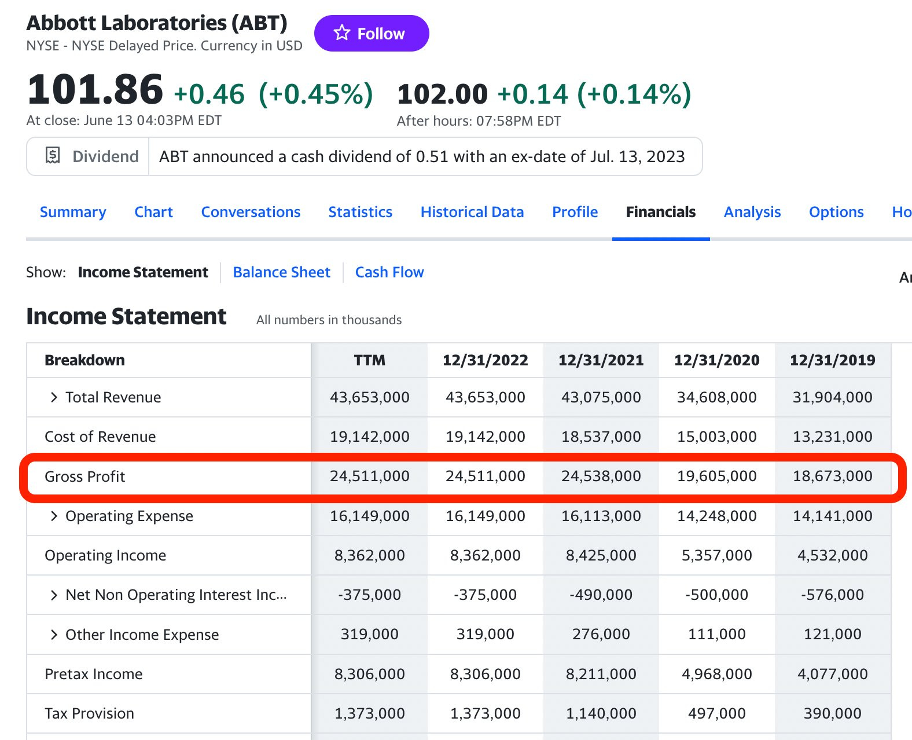Click Total Revenue value 34,608,000
The height and width of the screenshot is (740, 912).
[x=716, y=397]
